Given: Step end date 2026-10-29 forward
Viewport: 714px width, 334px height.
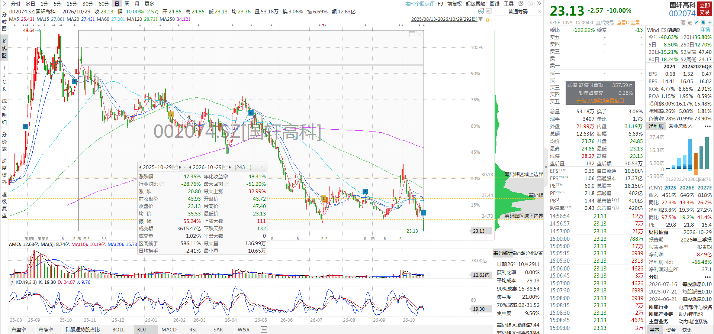Looking at the screenshot, I should point(230,167).
